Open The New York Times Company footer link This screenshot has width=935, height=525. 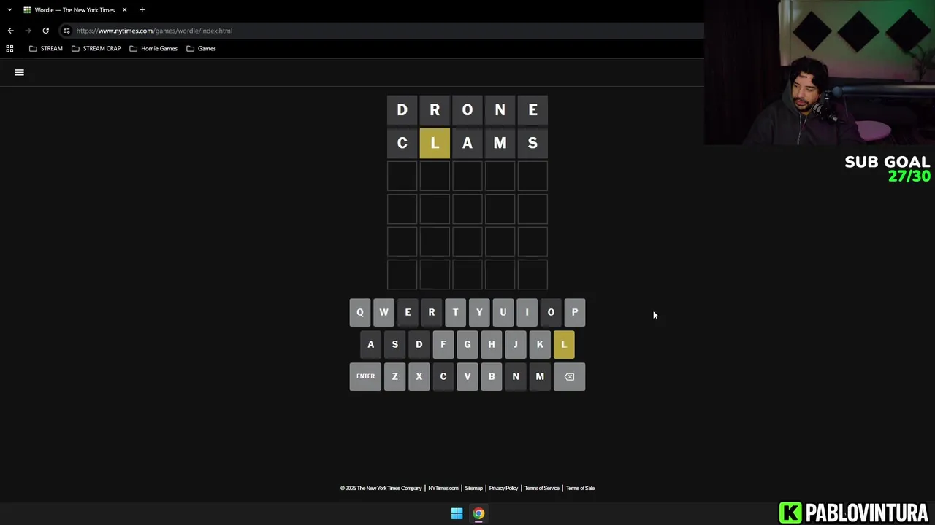(381, 488)
